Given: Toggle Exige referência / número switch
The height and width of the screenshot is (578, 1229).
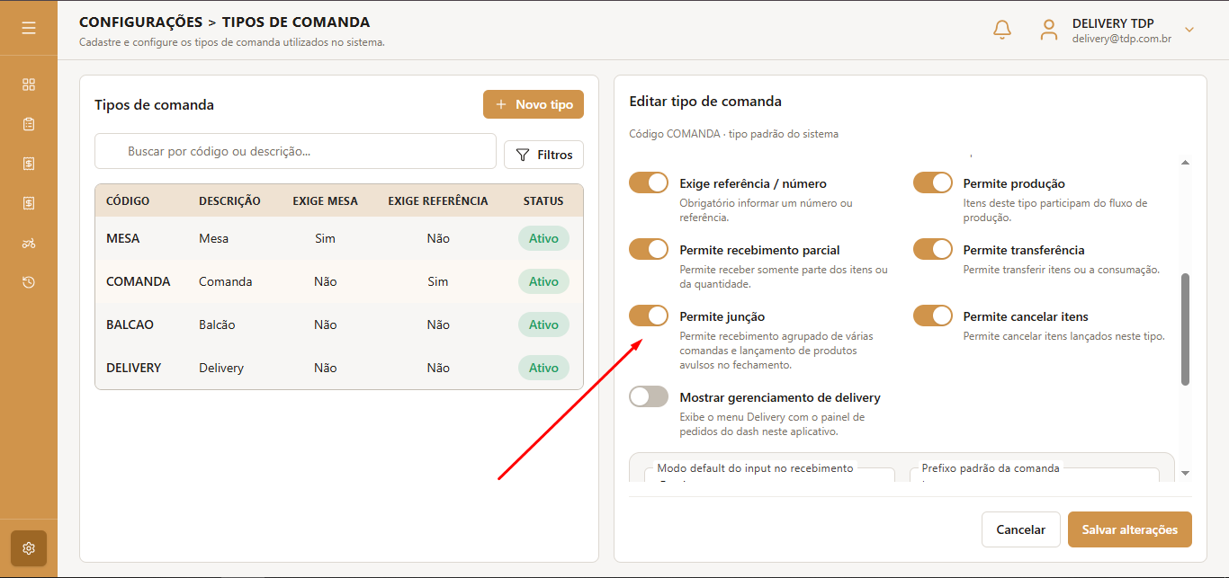Looking at the screenshot, I should pyautogui.click(x=649, y=182).
